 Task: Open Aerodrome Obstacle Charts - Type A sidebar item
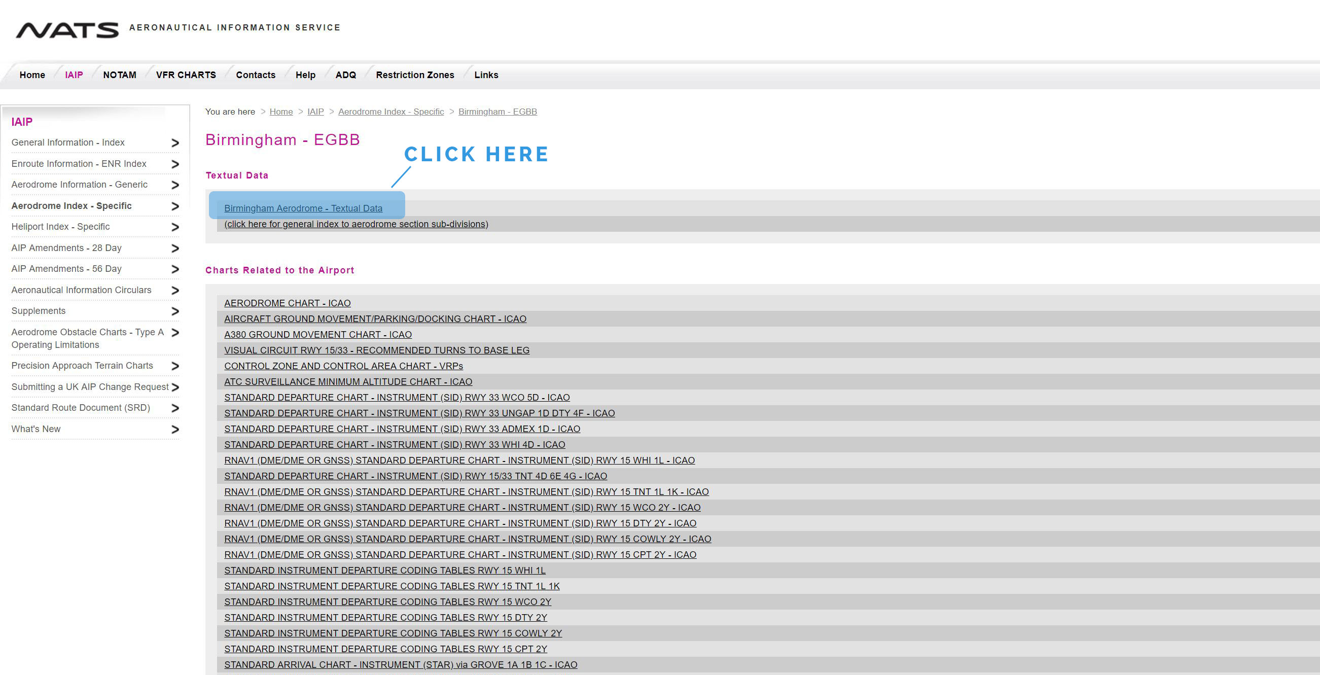[88, 338]
